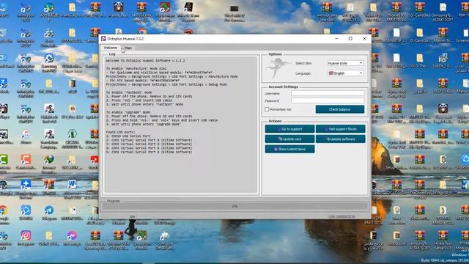Click the Visit support forum button
This screenshot has width=469, height=264.
tap(340, 129)
